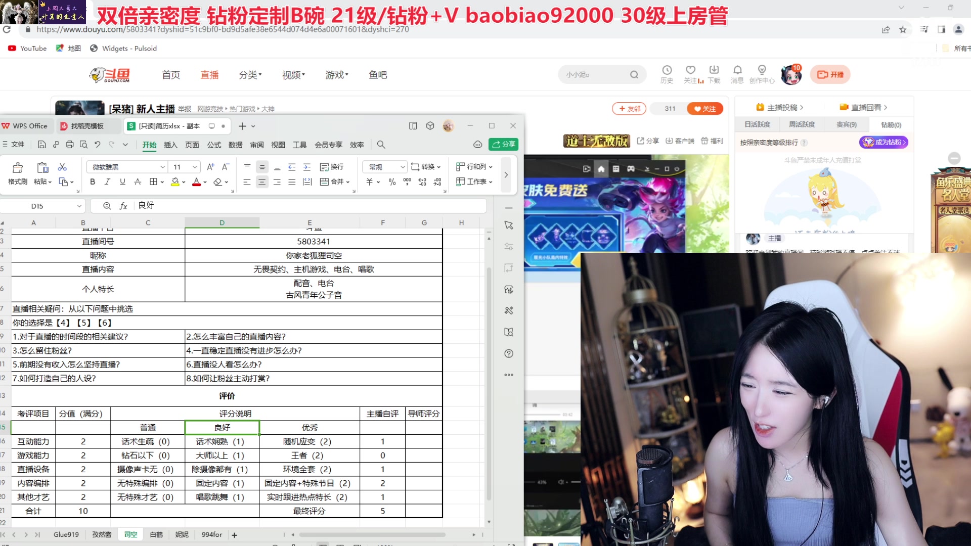
Task: Open the 插入 ribbon tab
Action: (x=170, y=145)
